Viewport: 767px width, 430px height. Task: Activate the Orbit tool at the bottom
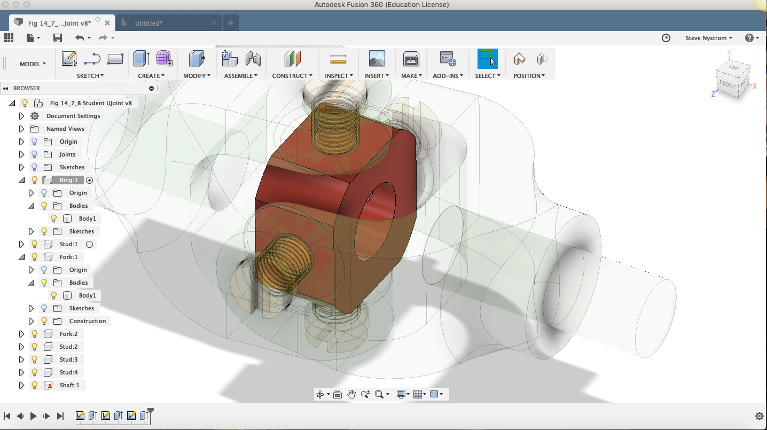[x=320, y=394]
